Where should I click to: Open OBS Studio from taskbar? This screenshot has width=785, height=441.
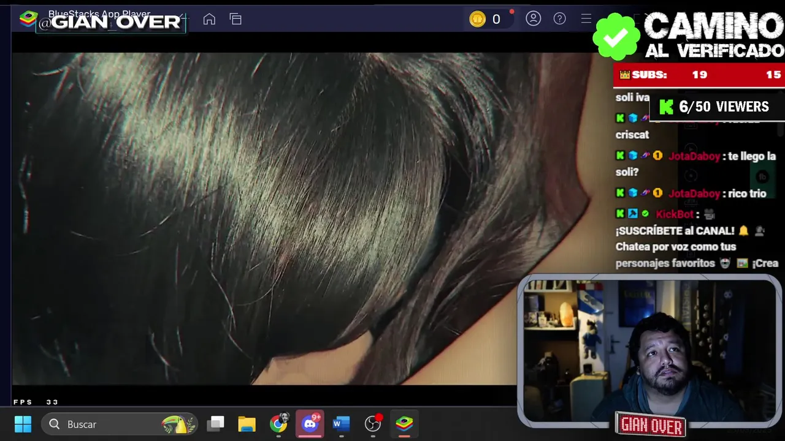click(373, 424)
